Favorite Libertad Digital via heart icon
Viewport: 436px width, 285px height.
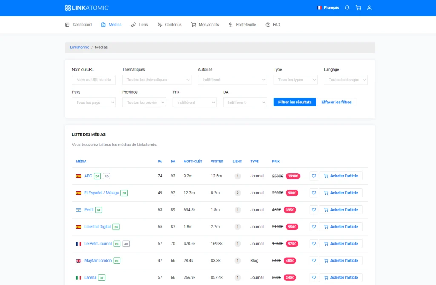(x=314, y=227)
